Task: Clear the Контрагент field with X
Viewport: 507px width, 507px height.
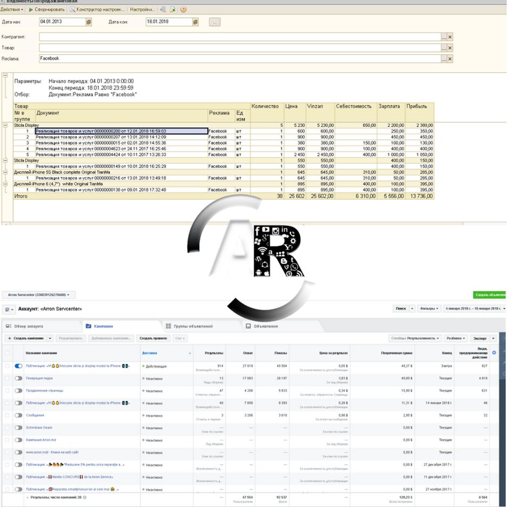Action: (x=450, y=37)
